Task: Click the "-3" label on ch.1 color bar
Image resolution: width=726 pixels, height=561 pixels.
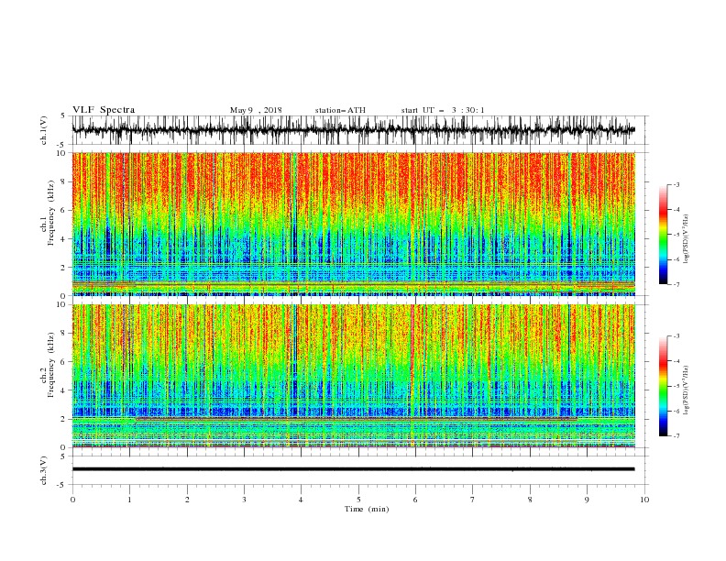Action: tap(676, 184)
